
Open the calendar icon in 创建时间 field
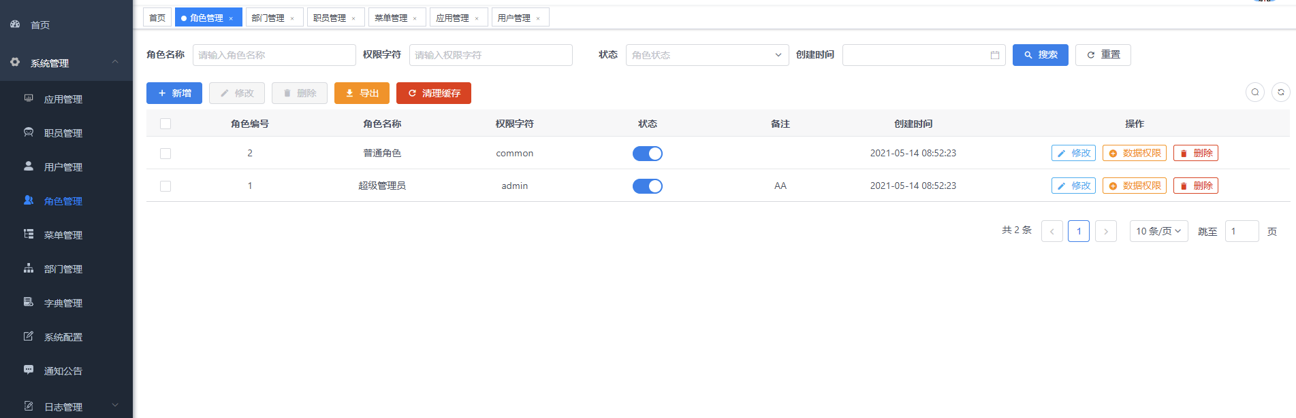994,55
